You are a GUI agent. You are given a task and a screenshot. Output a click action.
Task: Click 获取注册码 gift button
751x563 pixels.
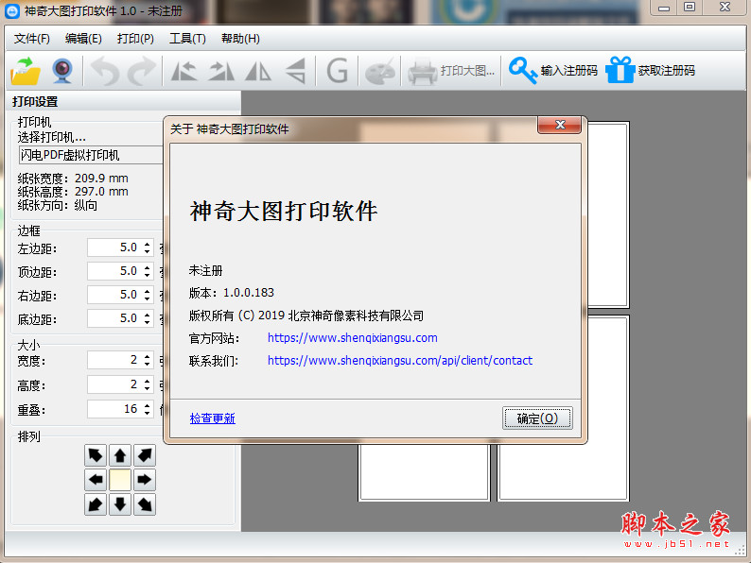click(x=651, y=71)
